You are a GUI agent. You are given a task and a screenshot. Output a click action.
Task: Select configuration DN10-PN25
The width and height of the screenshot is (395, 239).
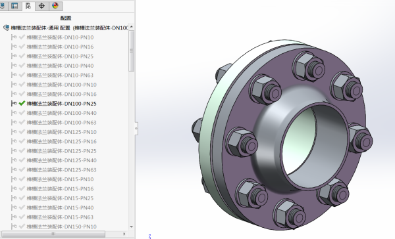(x=60, y=56)
